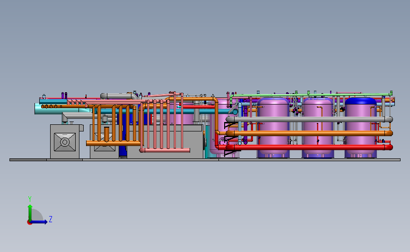Select the green pipe running along the top

click(x=311, y=95)
